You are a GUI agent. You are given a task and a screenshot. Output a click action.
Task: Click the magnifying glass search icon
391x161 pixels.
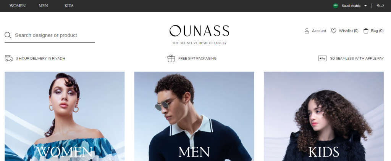[8, 35]
